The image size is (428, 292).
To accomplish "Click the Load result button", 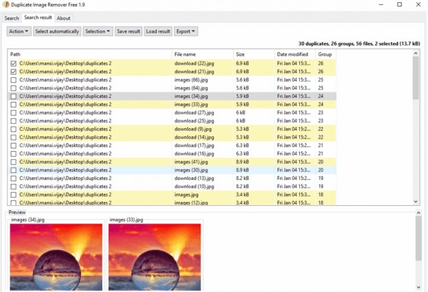I will (158, 31).
